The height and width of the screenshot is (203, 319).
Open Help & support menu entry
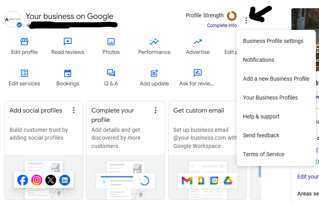[x=261, y=116]
